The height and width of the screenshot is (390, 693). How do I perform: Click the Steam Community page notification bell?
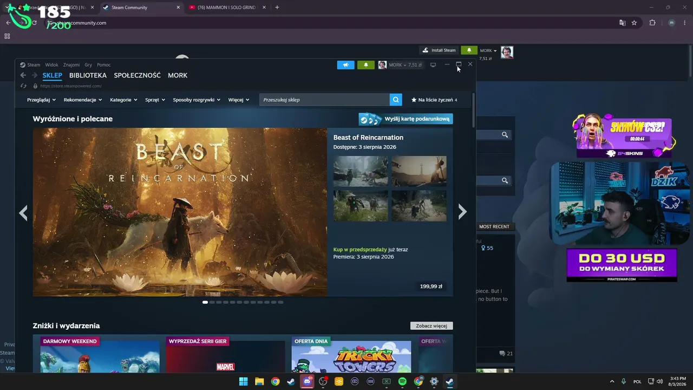click(x=469, y=50)
